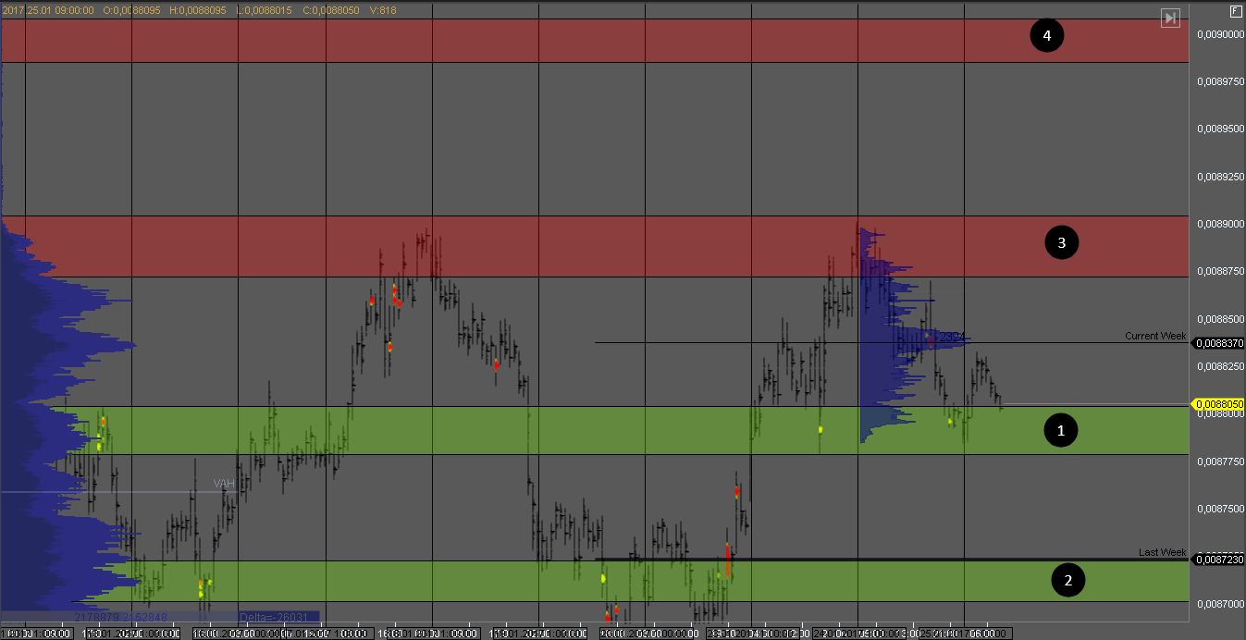Image resolution: width=1246 pixels, height=640 pixels.
Task: Click the scroll-to-latest-bar arrow icon
Action: pyautogui.click(x=1170, y=18)
